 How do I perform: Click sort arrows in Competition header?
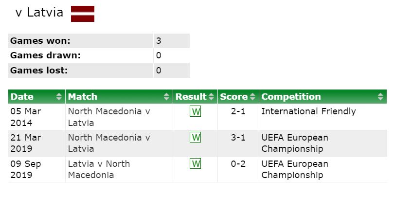[x=380, y=97]
